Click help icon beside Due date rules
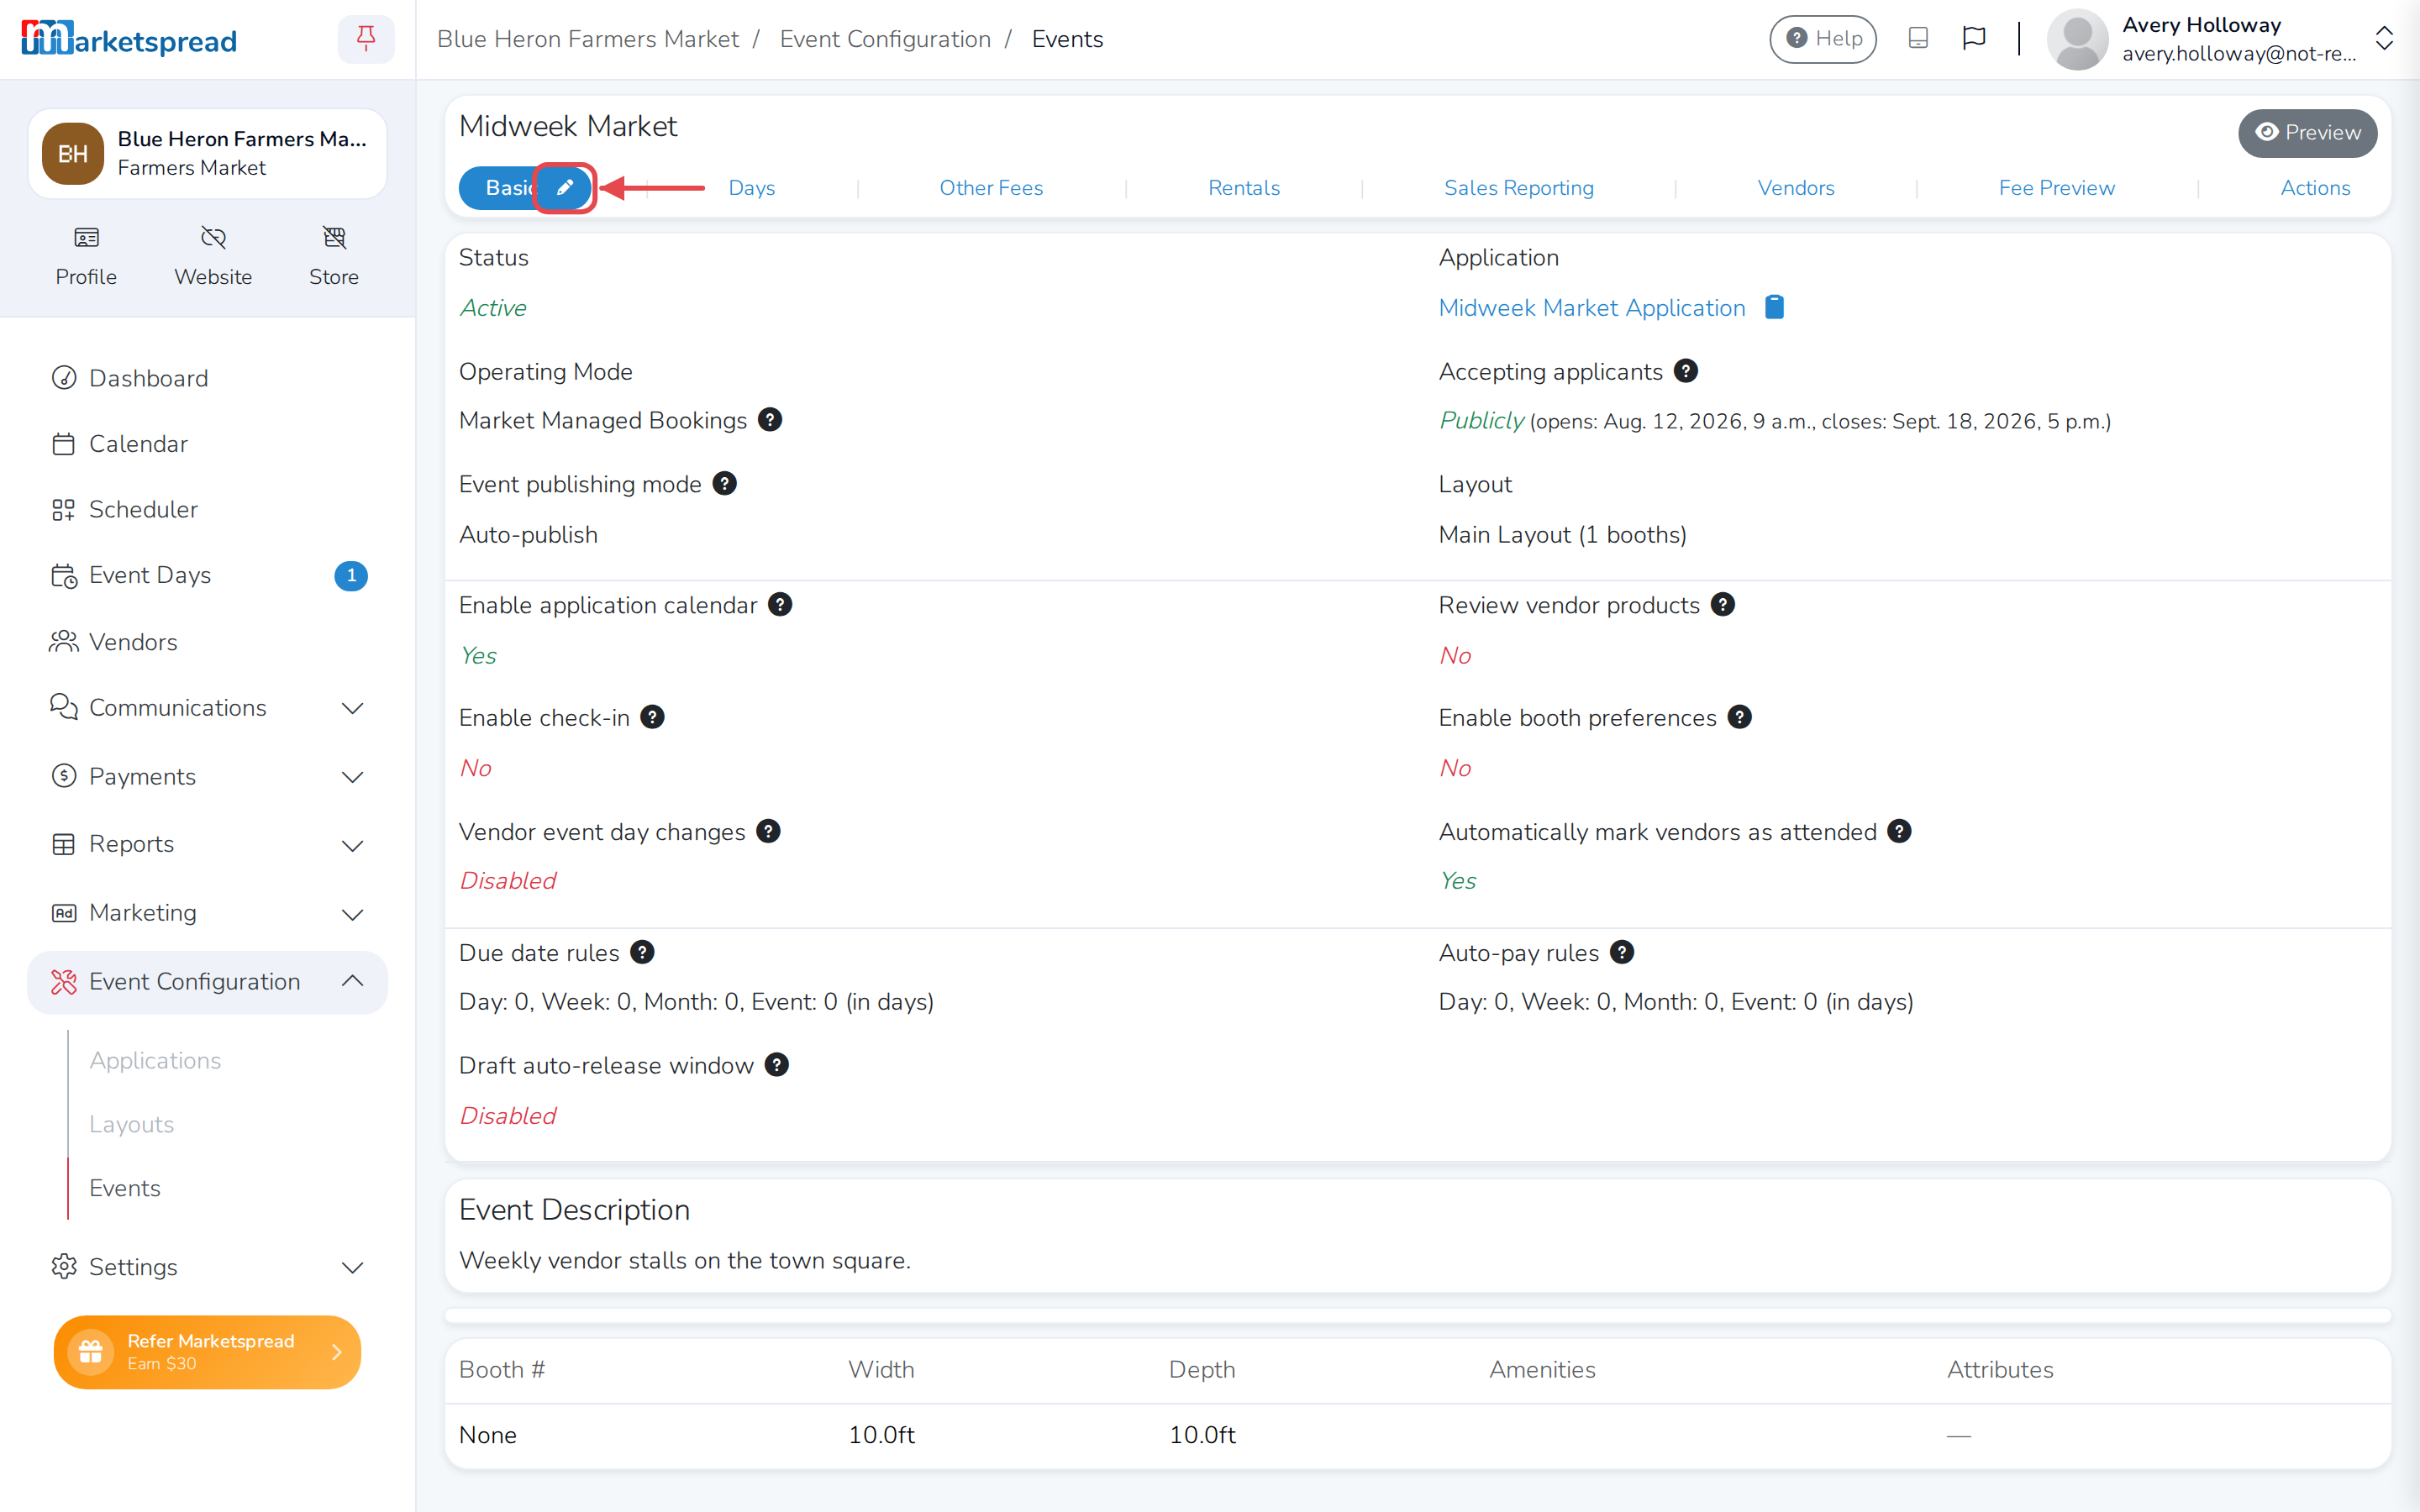 pos(642,952)
